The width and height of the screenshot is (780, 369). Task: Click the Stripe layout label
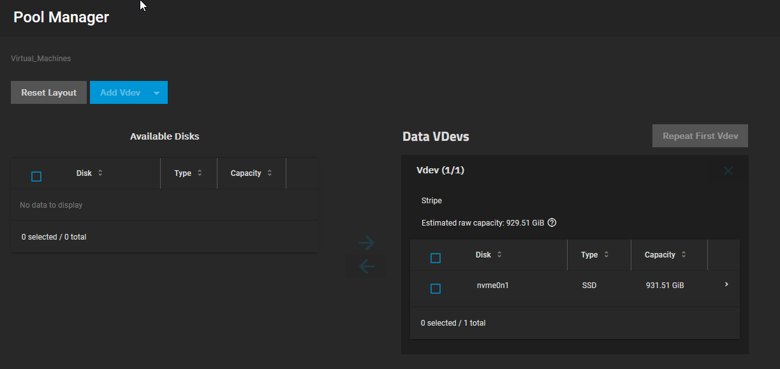(432, 201)
